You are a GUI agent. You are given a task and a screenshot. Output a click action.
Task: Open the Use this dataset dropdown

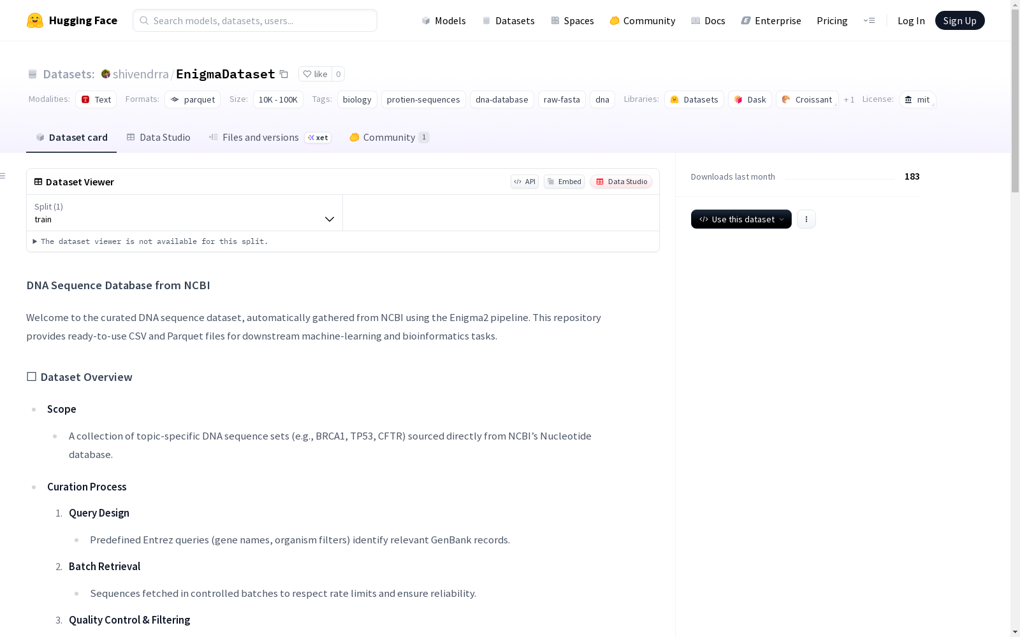pyautogui.click(x=741, y=219)
